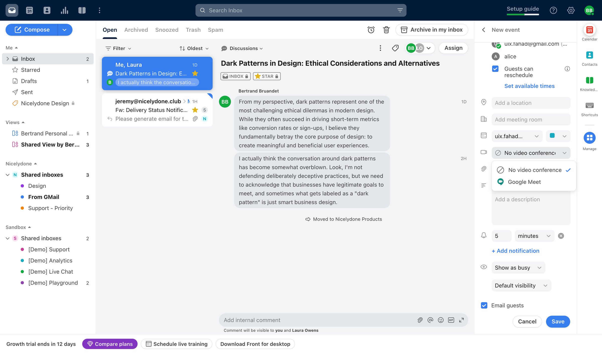Click the Add a location field
Viewport: 602px width, 353px height.
(531, 103)
